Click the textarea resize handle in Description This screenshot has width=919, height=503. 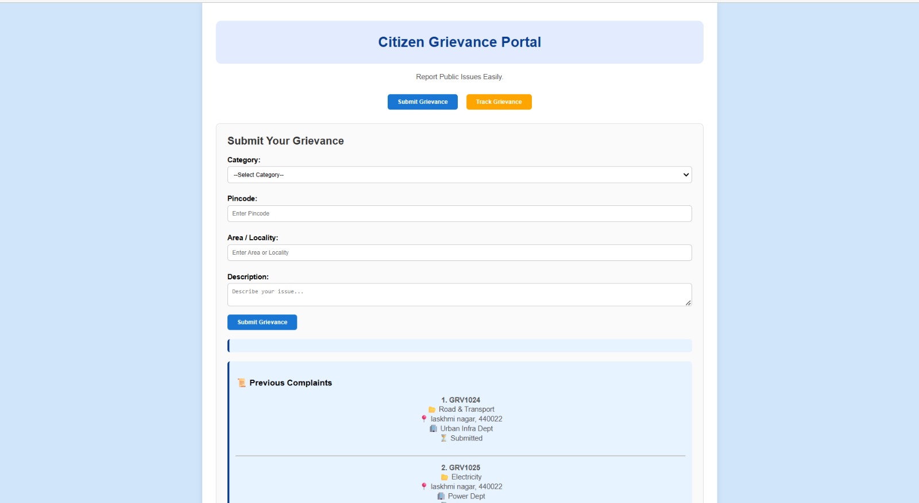[x=688, y=302]
